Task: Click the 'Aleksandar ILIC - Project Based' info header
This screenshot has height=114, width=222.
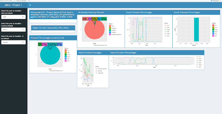Action: point(53,15)
